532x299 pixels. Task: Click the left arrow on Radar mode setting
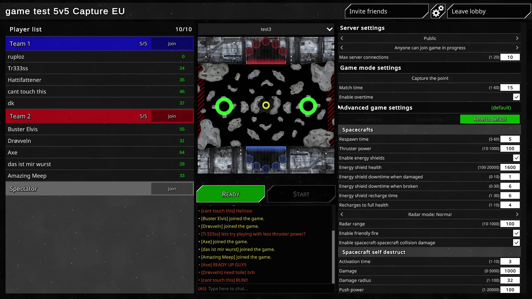point(342,214)
